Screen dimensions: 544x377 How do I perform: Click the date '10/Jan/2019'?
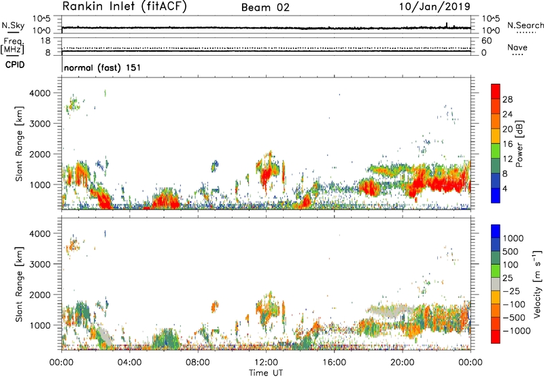click(x=435, y=7)
